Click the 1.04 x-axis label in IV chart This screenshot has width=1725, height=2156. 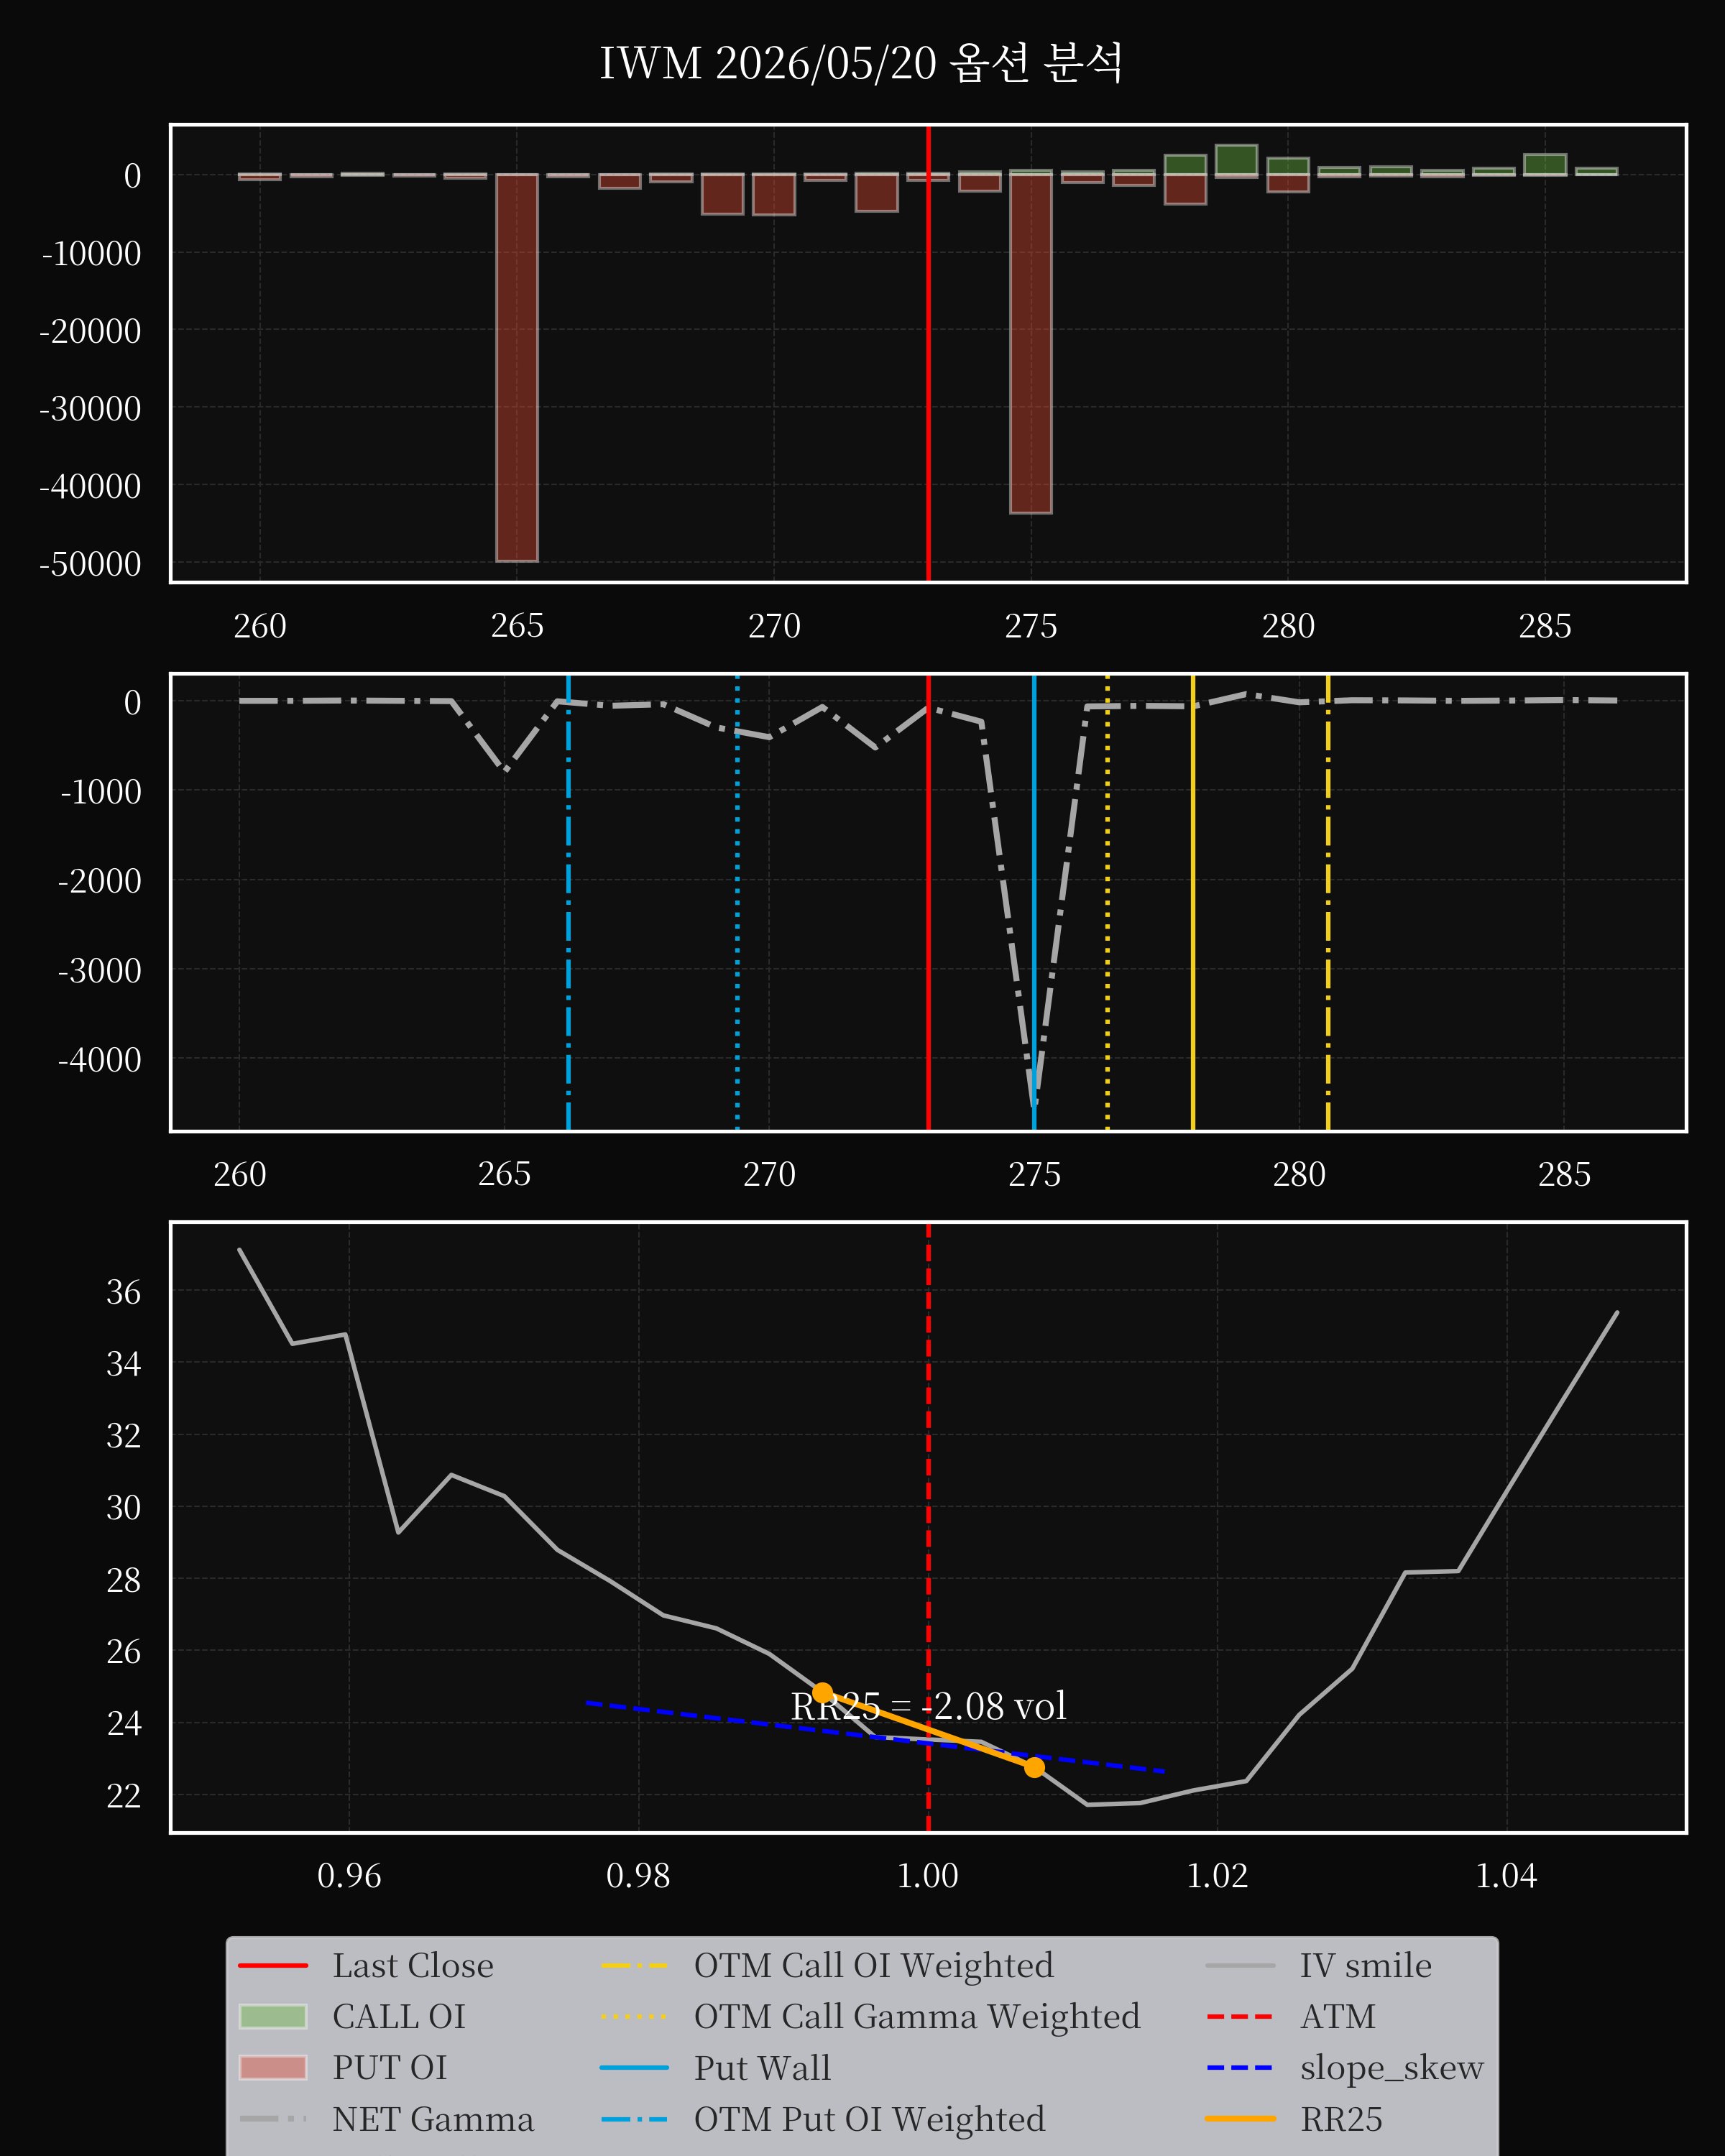(x=1506, y=1874)
